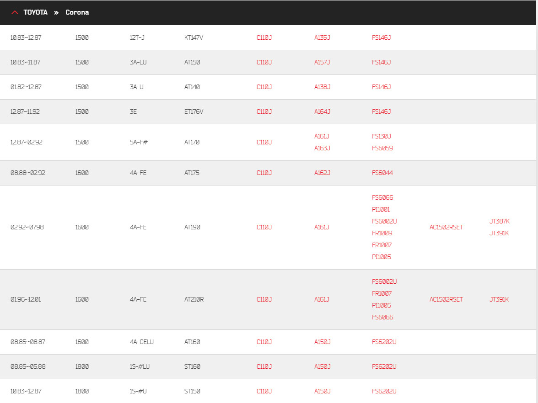Open part FS6044 link

[382, 173]
